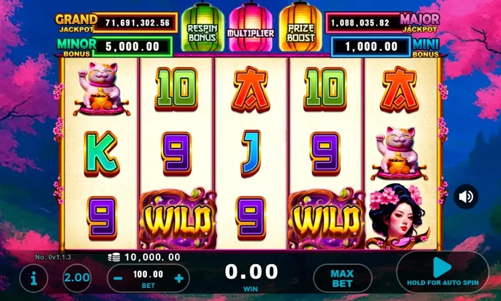The image size is (501, 301).
Task: Select the 2.00 coin value button
Action: coord(77,278)
